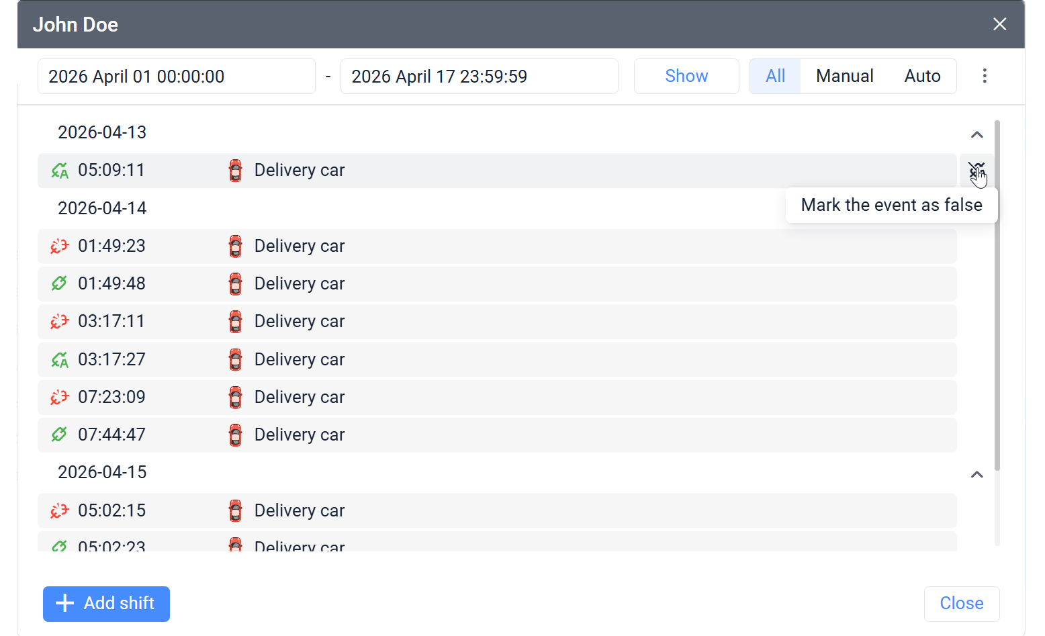1045x636 pixels.
Task: Click the Add shift button
Action: tap(105, 604)
